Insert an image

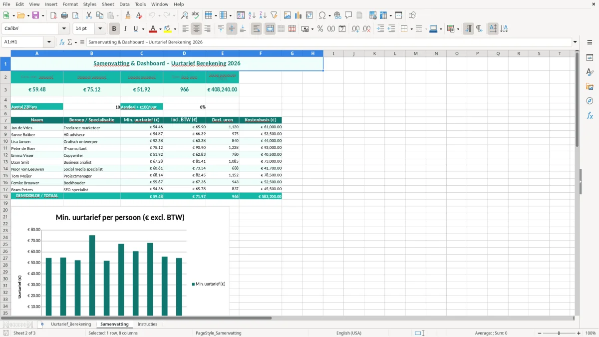288,15
